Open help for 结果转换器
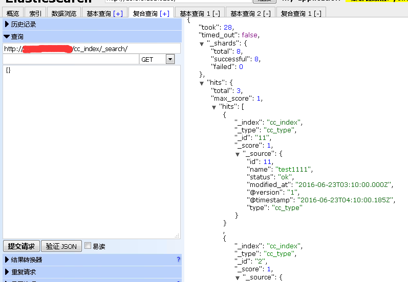The width and height of the screenshot is (408, 282). click(178, 260)
